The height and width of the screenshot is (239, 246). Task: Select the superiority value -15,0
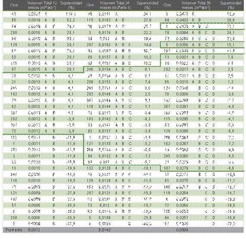click(147, 193)
